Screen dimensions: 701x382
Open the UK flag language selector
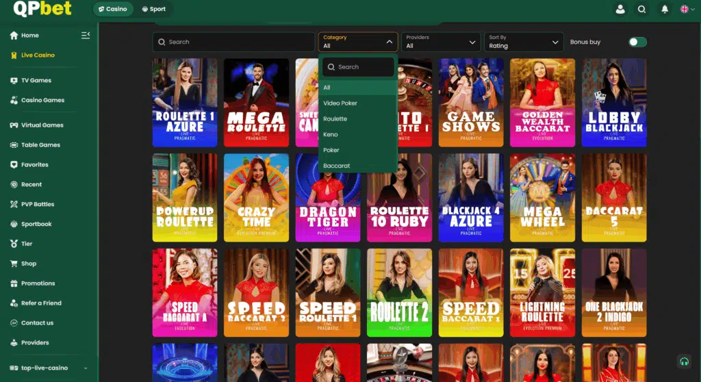(x=687, y=10)
